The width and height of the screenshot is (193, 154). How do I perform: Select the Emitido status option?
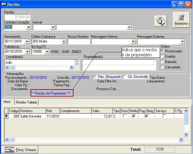(x=162, y=56)
